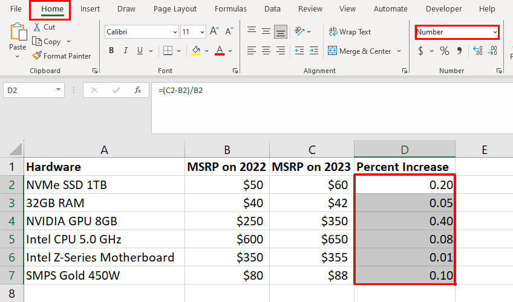Toggle Wrap Text on selected cells

pos(350,31)
